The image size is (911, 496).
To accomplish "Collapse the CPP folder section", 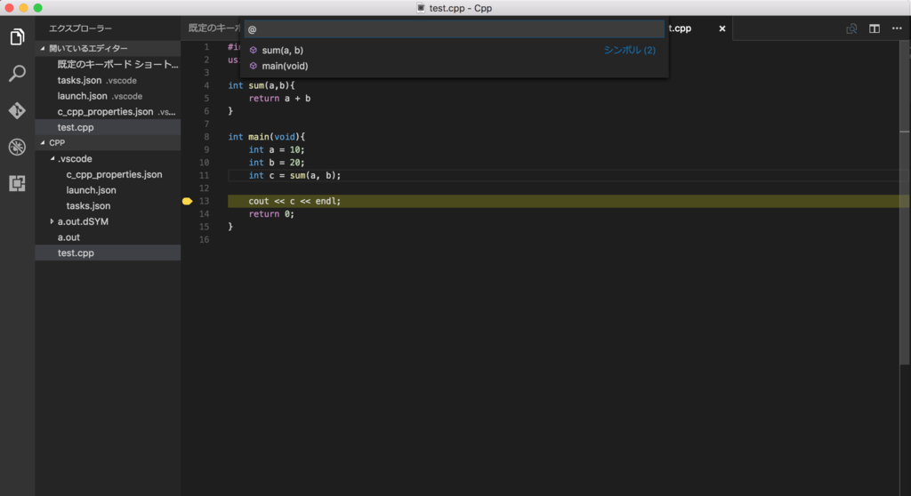I will (43, 142).
